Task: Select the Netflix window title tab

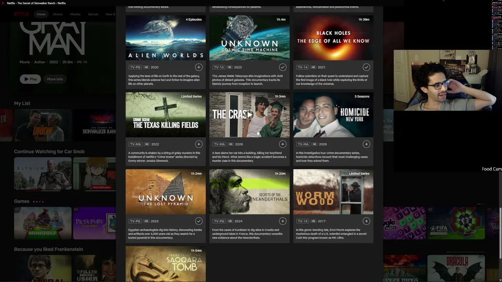Action: pos(36,3)
